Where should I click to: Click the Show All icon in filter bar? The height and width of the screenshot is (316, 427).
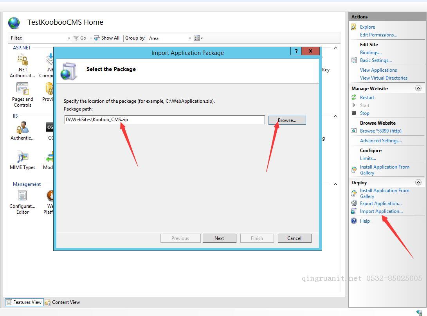coord(97,38)
